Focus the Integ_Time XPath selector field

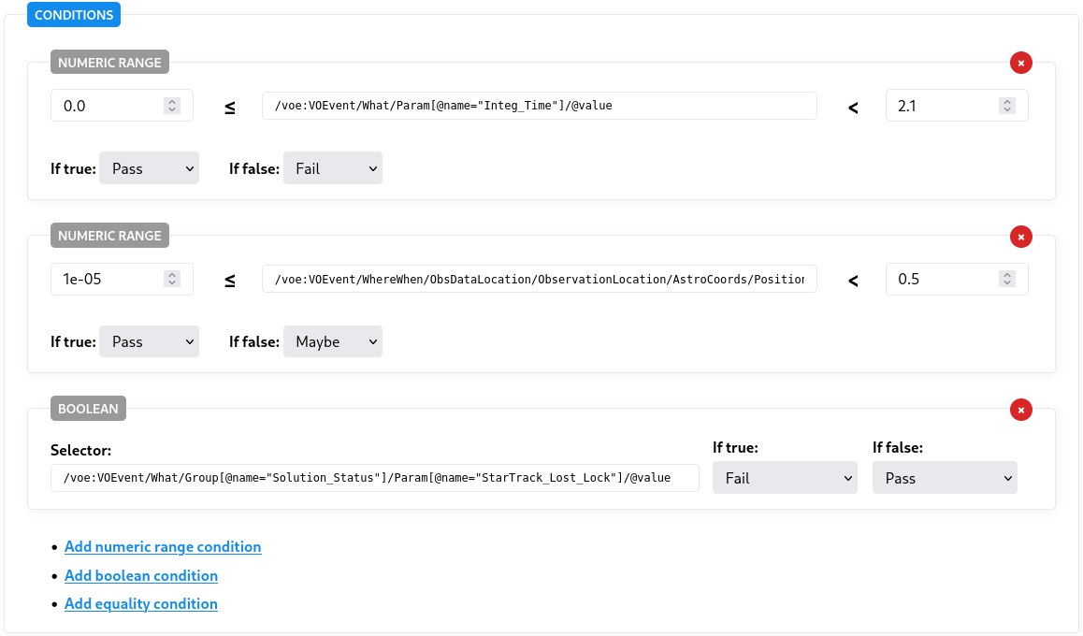539,106
